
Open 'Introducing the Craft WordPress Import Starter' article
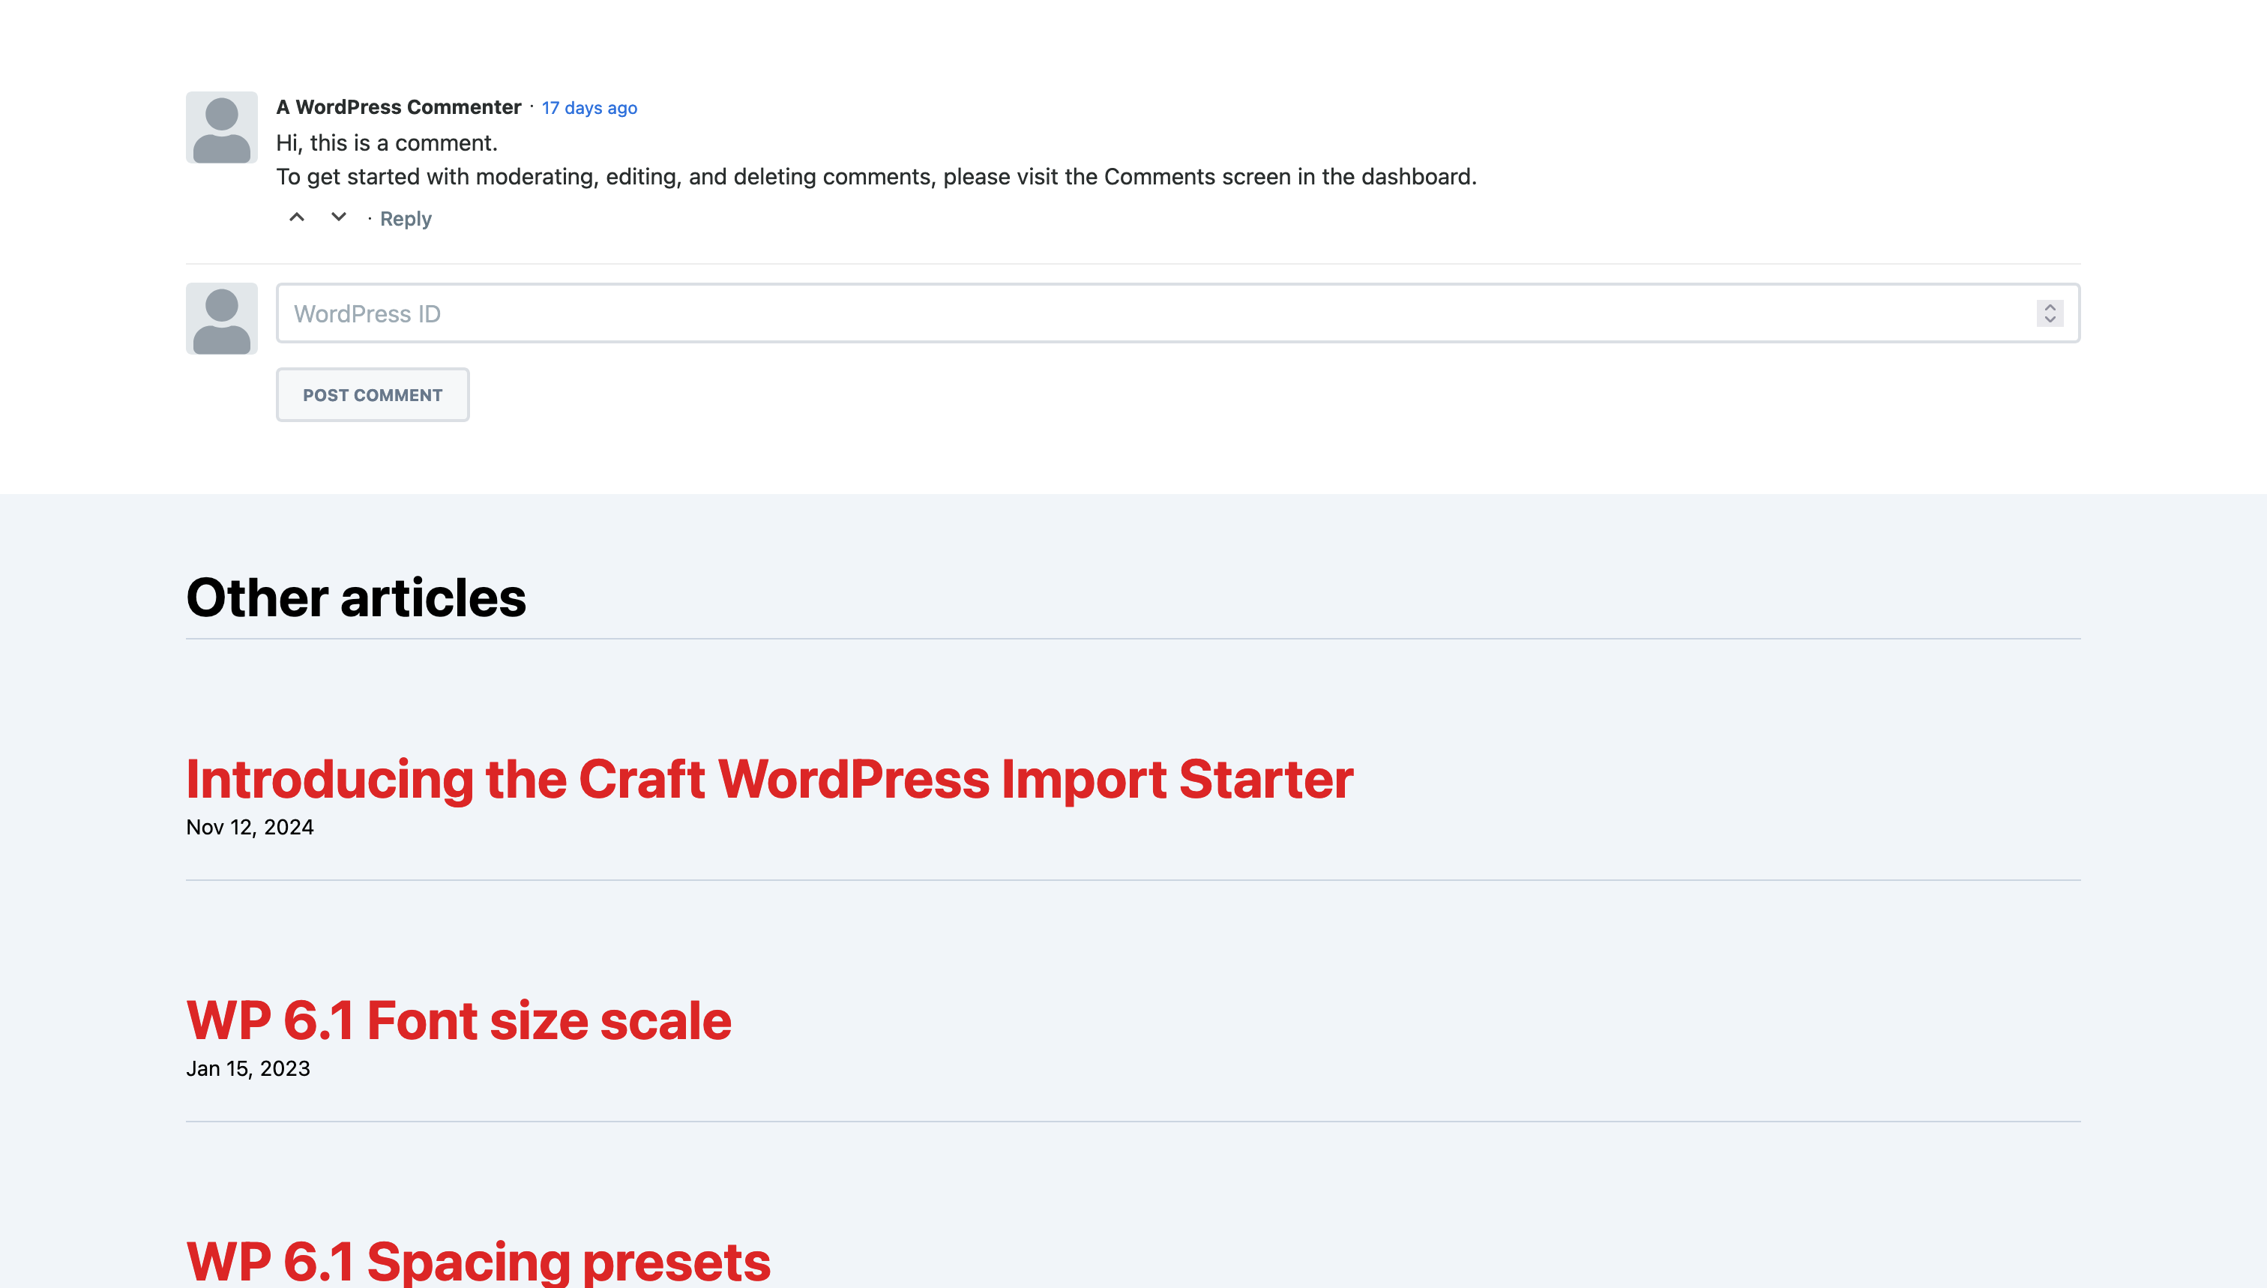769,780
